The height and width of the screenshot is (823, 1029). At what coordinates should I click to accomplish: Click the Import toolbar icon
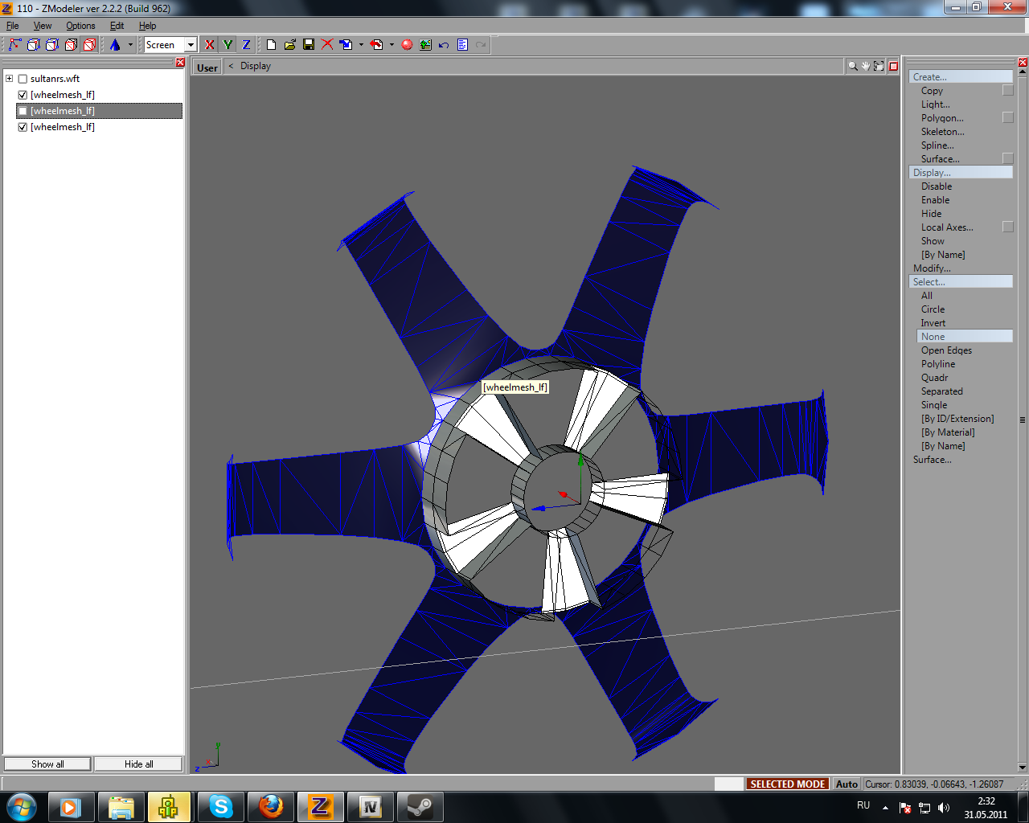(346, 45)
